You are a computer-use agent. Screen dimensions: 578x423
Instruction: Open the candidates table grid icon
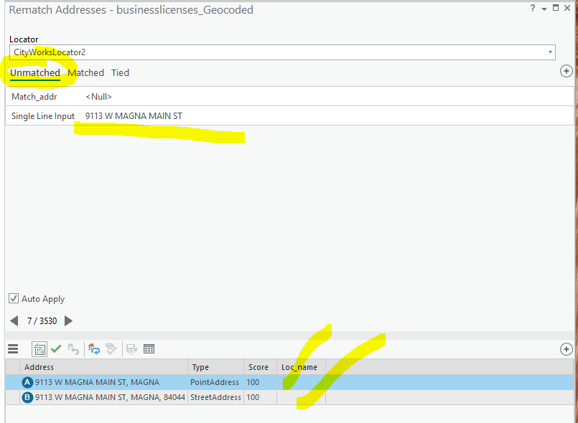point(149,348)
